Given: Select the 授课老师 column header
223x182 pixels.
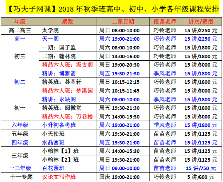Looking at the screenshot, I should point(165,22).
